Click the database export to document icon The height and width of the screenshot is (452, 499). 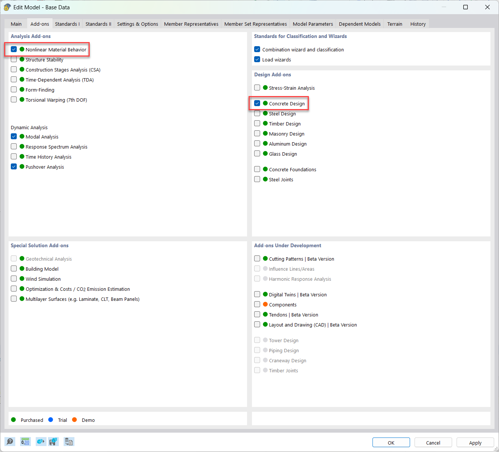tap(69, 442)
